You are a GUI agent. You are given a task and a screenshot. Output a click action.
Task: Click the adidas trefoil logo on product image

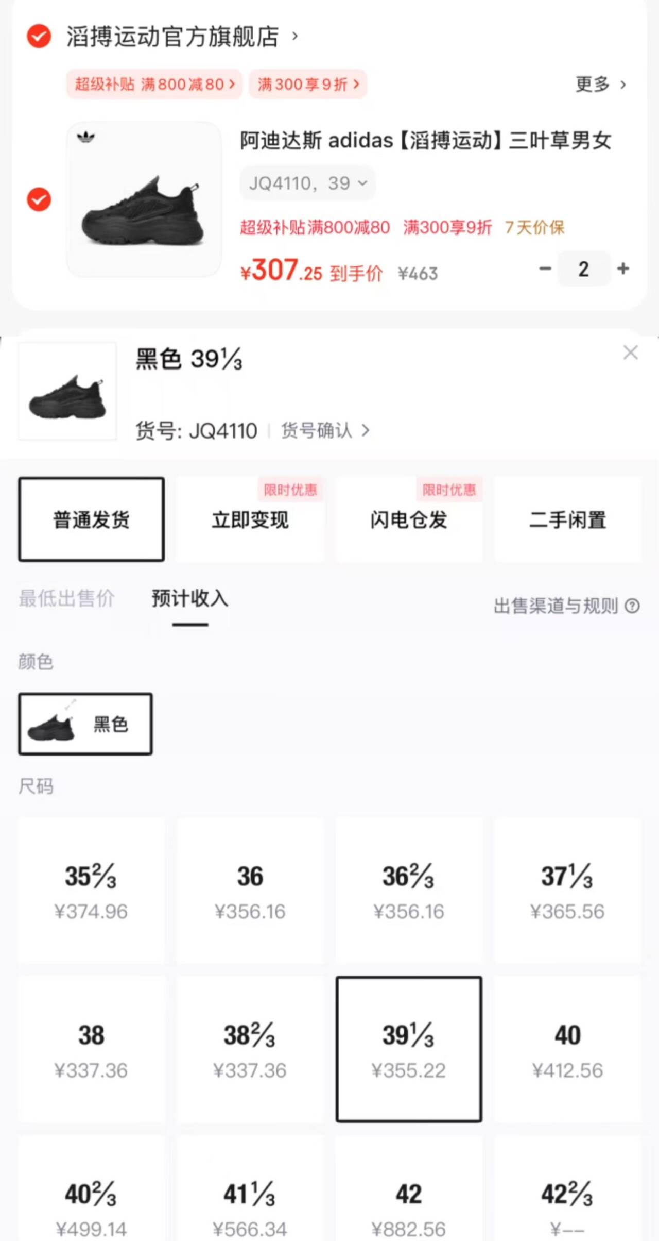(86, 137)
